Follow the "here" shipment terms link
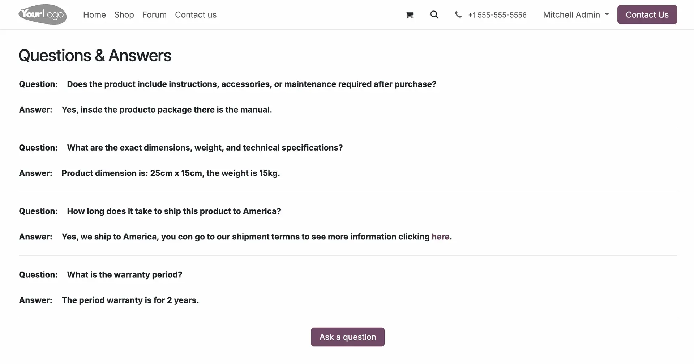 [x=440, y=237]
